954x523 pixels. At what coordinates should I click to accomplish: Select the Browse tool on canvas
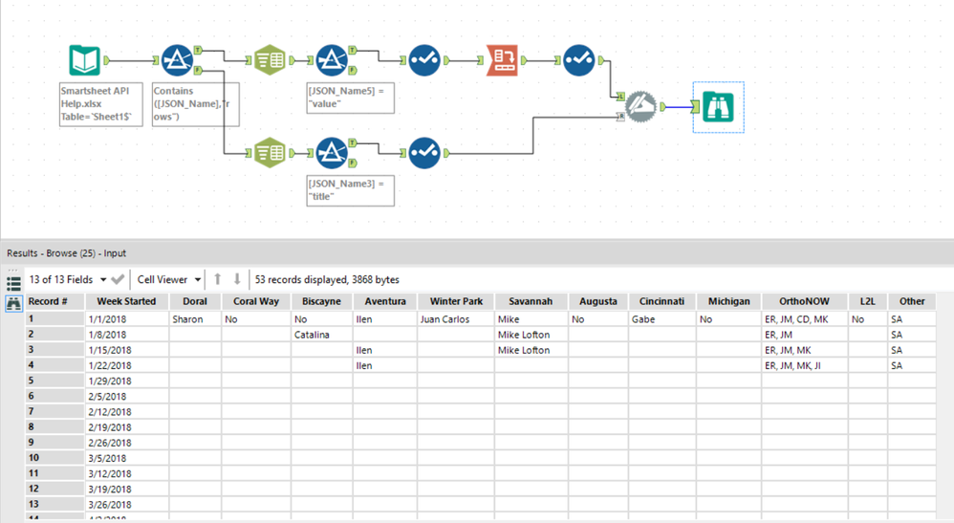(x=718, y=106)
